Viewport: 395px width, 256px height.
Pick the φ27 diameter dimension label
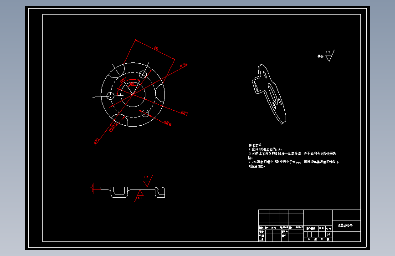point(185,113)
